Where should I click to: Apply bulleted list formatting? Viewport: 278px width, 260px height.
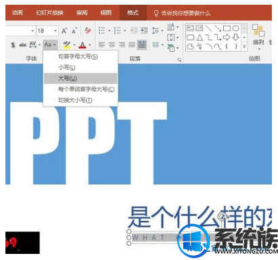[x=101, y=30]
